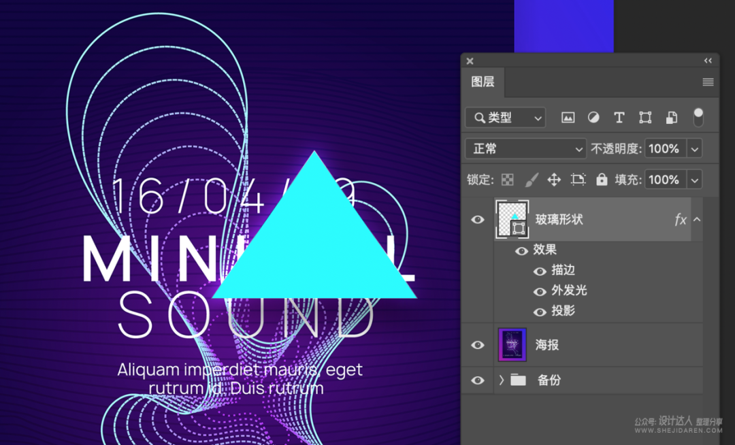Click the 填充 label
The width and height of the screenshot is (735, 445).
[627, 180]
